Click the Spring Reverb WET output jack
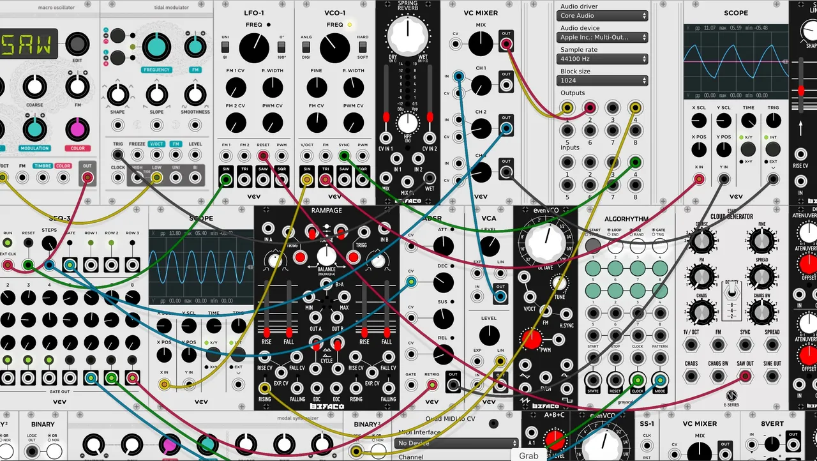Viewport: 817px width, 461px height. point(430,178)
